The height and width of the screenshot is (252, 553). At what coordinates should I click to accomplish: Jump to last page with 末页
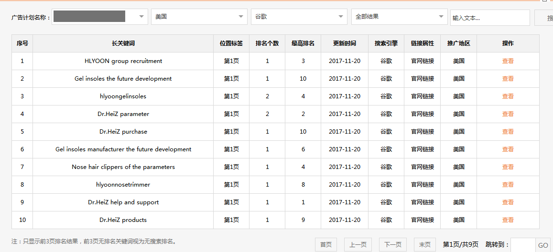pos(424,245)
